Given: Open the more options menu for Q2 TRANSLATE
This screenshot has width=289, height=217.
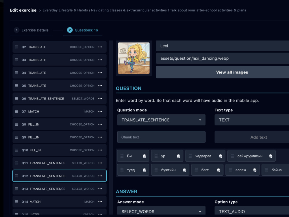Looking at the screenshot, I should tap(100, 47).
